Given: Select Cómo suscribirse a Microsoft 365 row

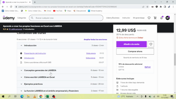Looking at the screenshot, I should 62,62.
